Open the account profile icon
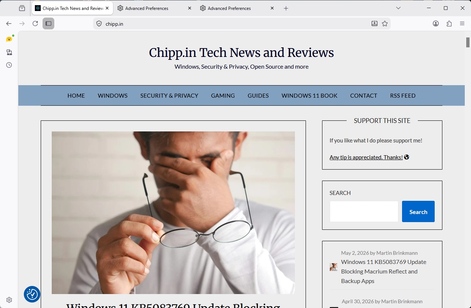 (x=436, y=23)
